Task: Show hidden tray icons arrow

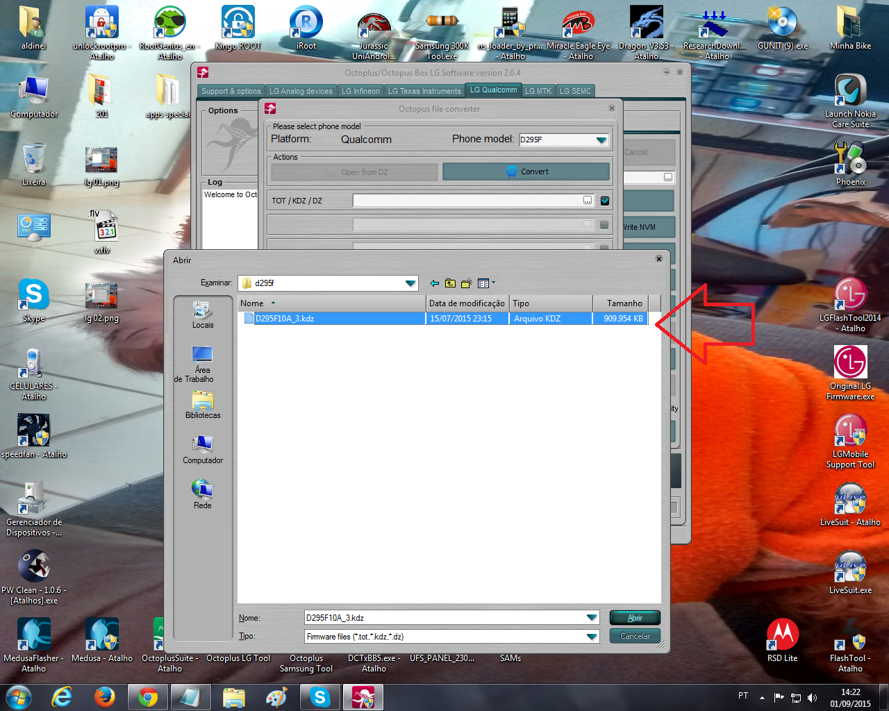Action: (x=762, y=697)
